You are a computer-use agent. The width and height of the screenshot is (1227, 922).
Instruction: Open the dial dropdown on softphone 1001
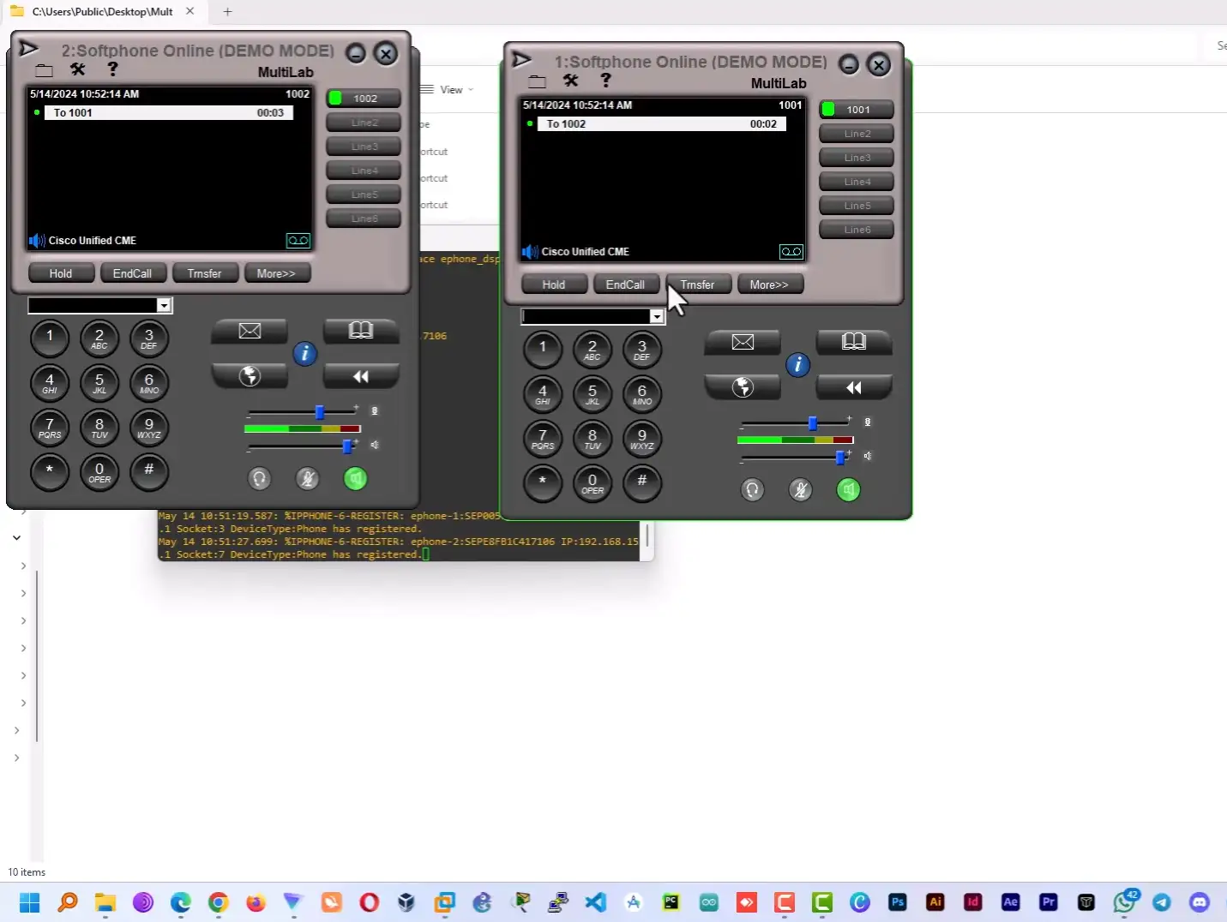(x=656, y=316)
